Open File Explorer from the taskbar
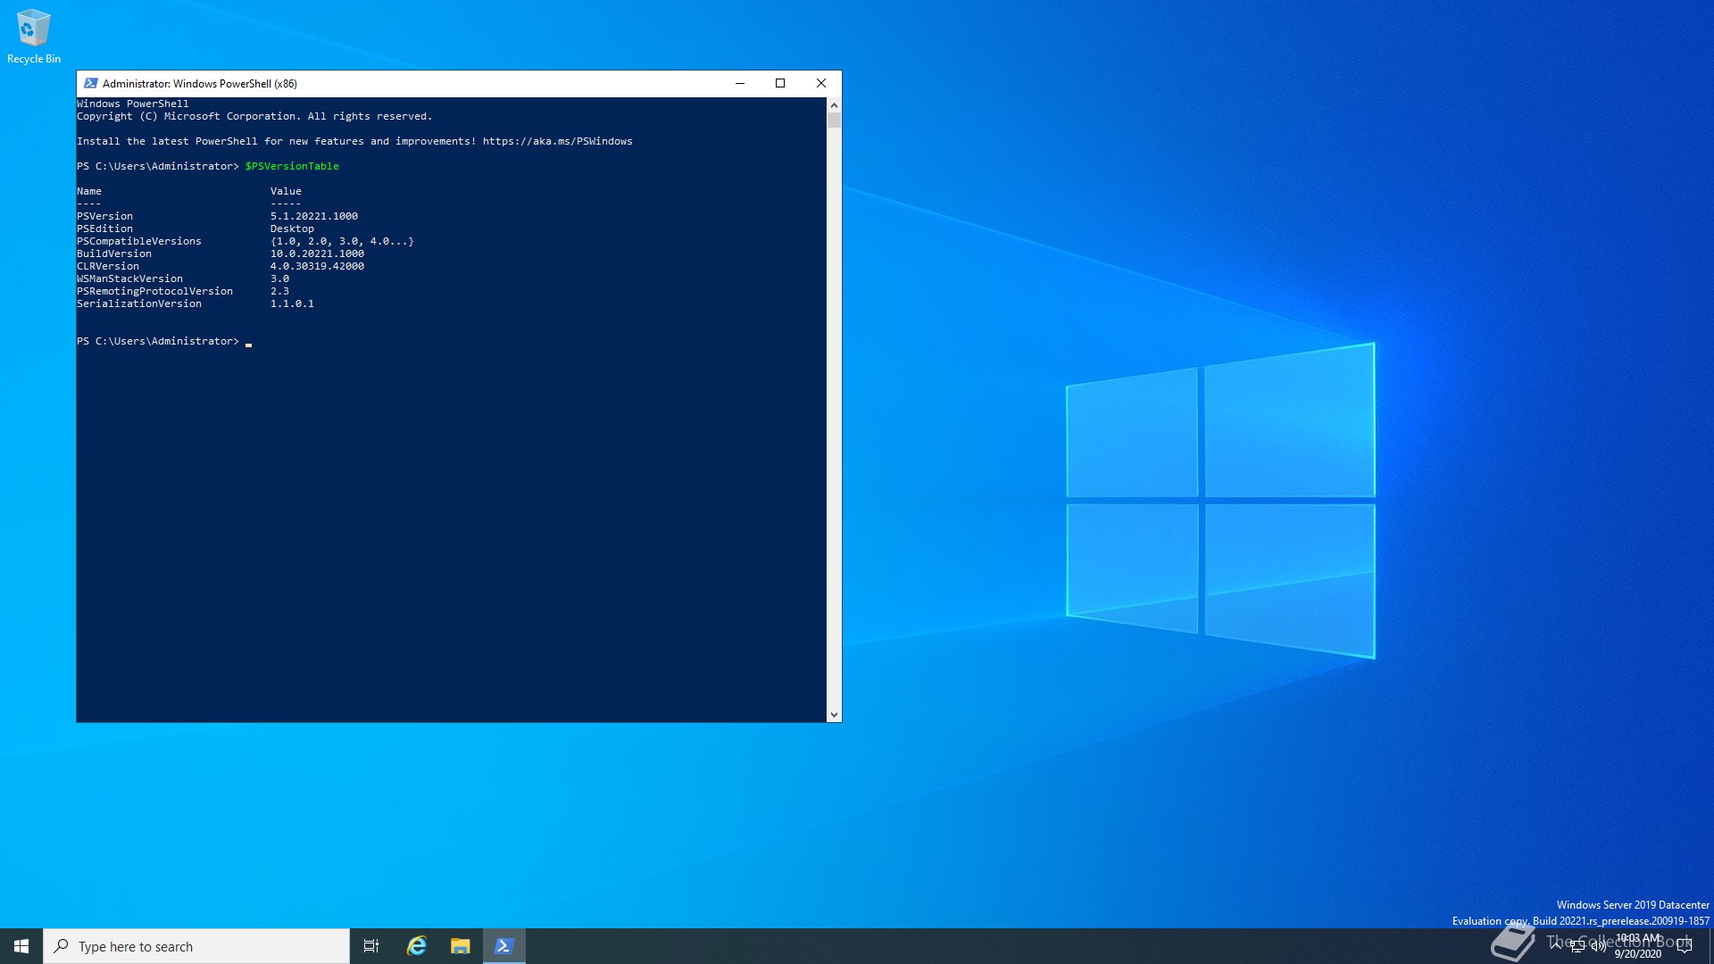The width and height of the screenshot is (1714, 964). (x=460, y=946)
